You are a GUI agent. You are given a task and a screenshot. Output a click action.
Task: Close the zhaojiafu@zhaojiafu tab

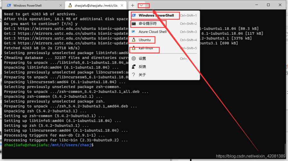[x=122, y=5]
